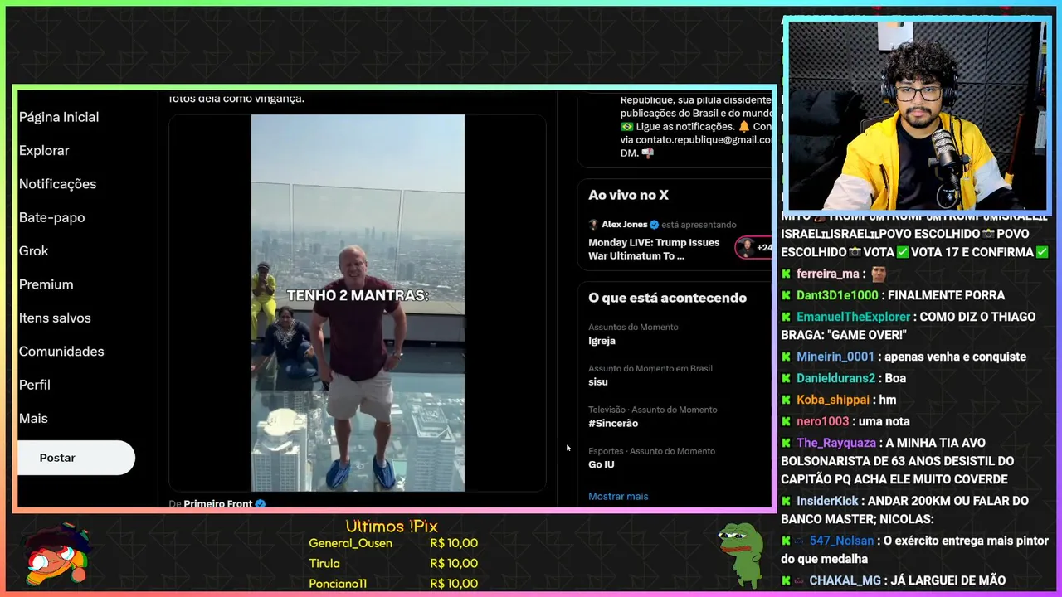
Task: Click Alex Jones small avatar
Action: click(x=593, y=225)
